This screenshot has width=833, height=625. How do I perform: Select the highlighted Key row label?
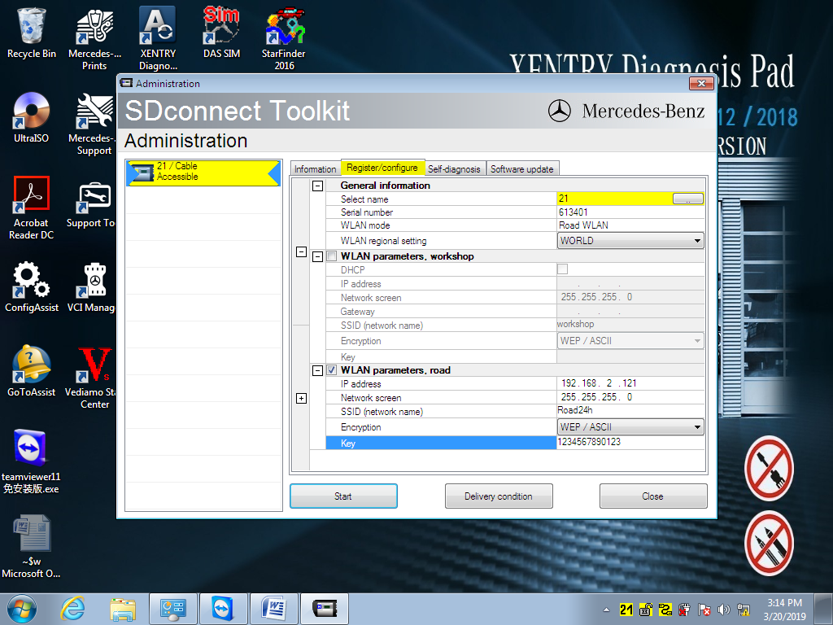pyautogui.click(x=441, y=443)
